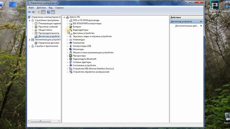The image size is (230, 129).
Task: Click the Мыши и указывающие устройства icon
Action: (x=70, y=53)
